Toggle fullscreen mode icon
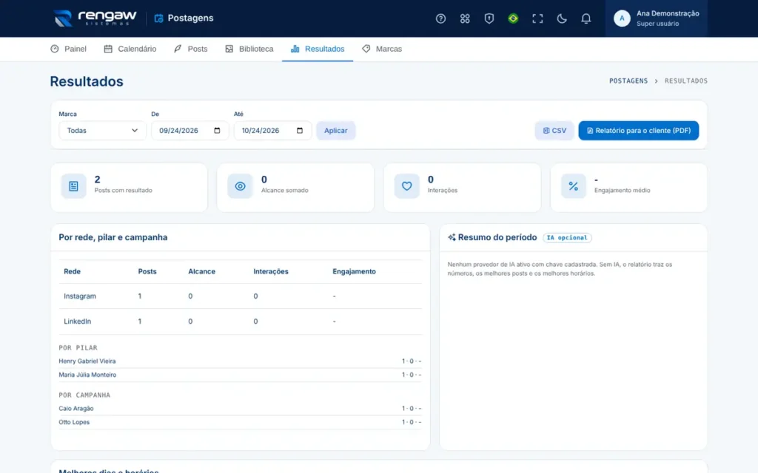The width and height of the screenshot is (758, 473). (537, 18)
